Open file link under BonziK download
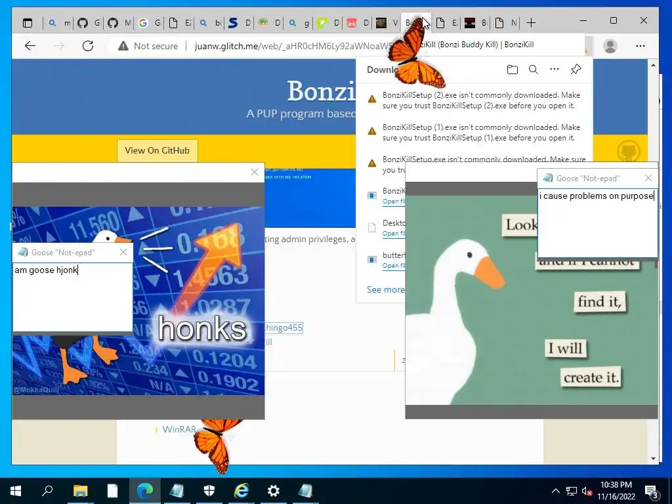The height and width of the screenshot is (504, 672). coord(394,201)
